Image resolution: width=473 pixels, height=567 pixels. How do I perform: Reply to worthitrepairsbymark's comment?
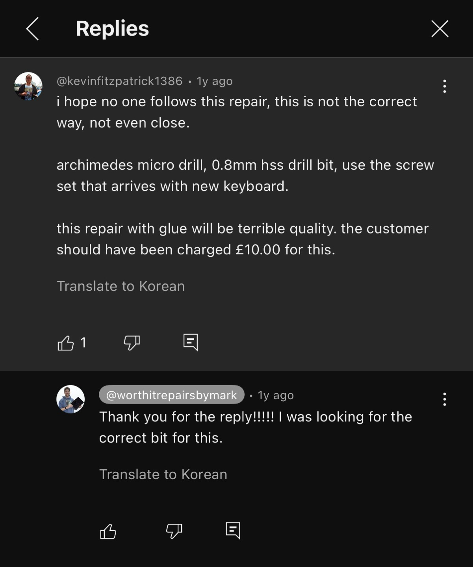pos(233,531)
